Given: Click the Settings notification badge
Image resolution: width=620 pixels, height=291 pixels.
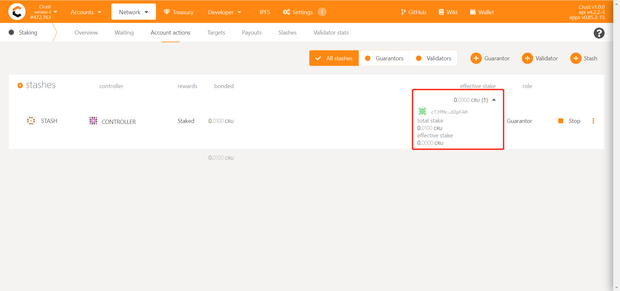Looking at the screenshot, I should click(322, 12).
